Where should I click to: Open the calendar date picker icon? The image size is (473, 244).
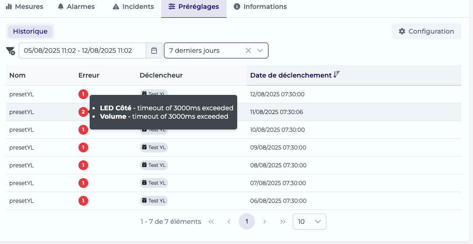(154, 51)
